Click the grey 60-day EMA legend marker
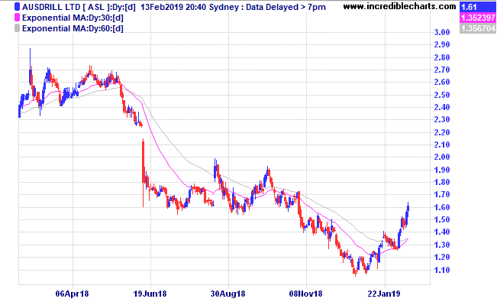The image size is (497, 302). (x=17, y=28)
